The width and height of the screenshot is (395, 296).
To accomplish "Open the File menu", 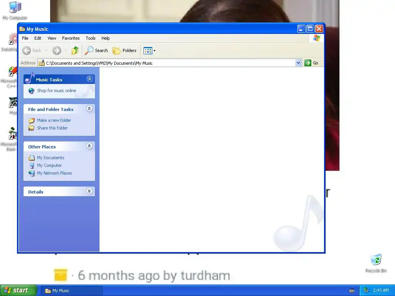I will 25,38.
